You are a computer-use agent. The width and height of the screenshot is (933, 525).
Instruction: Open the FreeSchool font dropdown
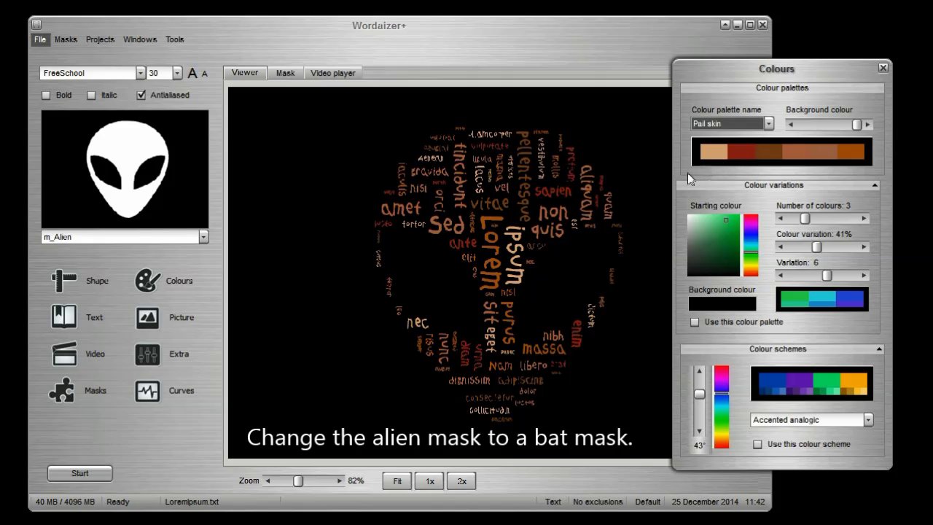[x=141, y=73]
